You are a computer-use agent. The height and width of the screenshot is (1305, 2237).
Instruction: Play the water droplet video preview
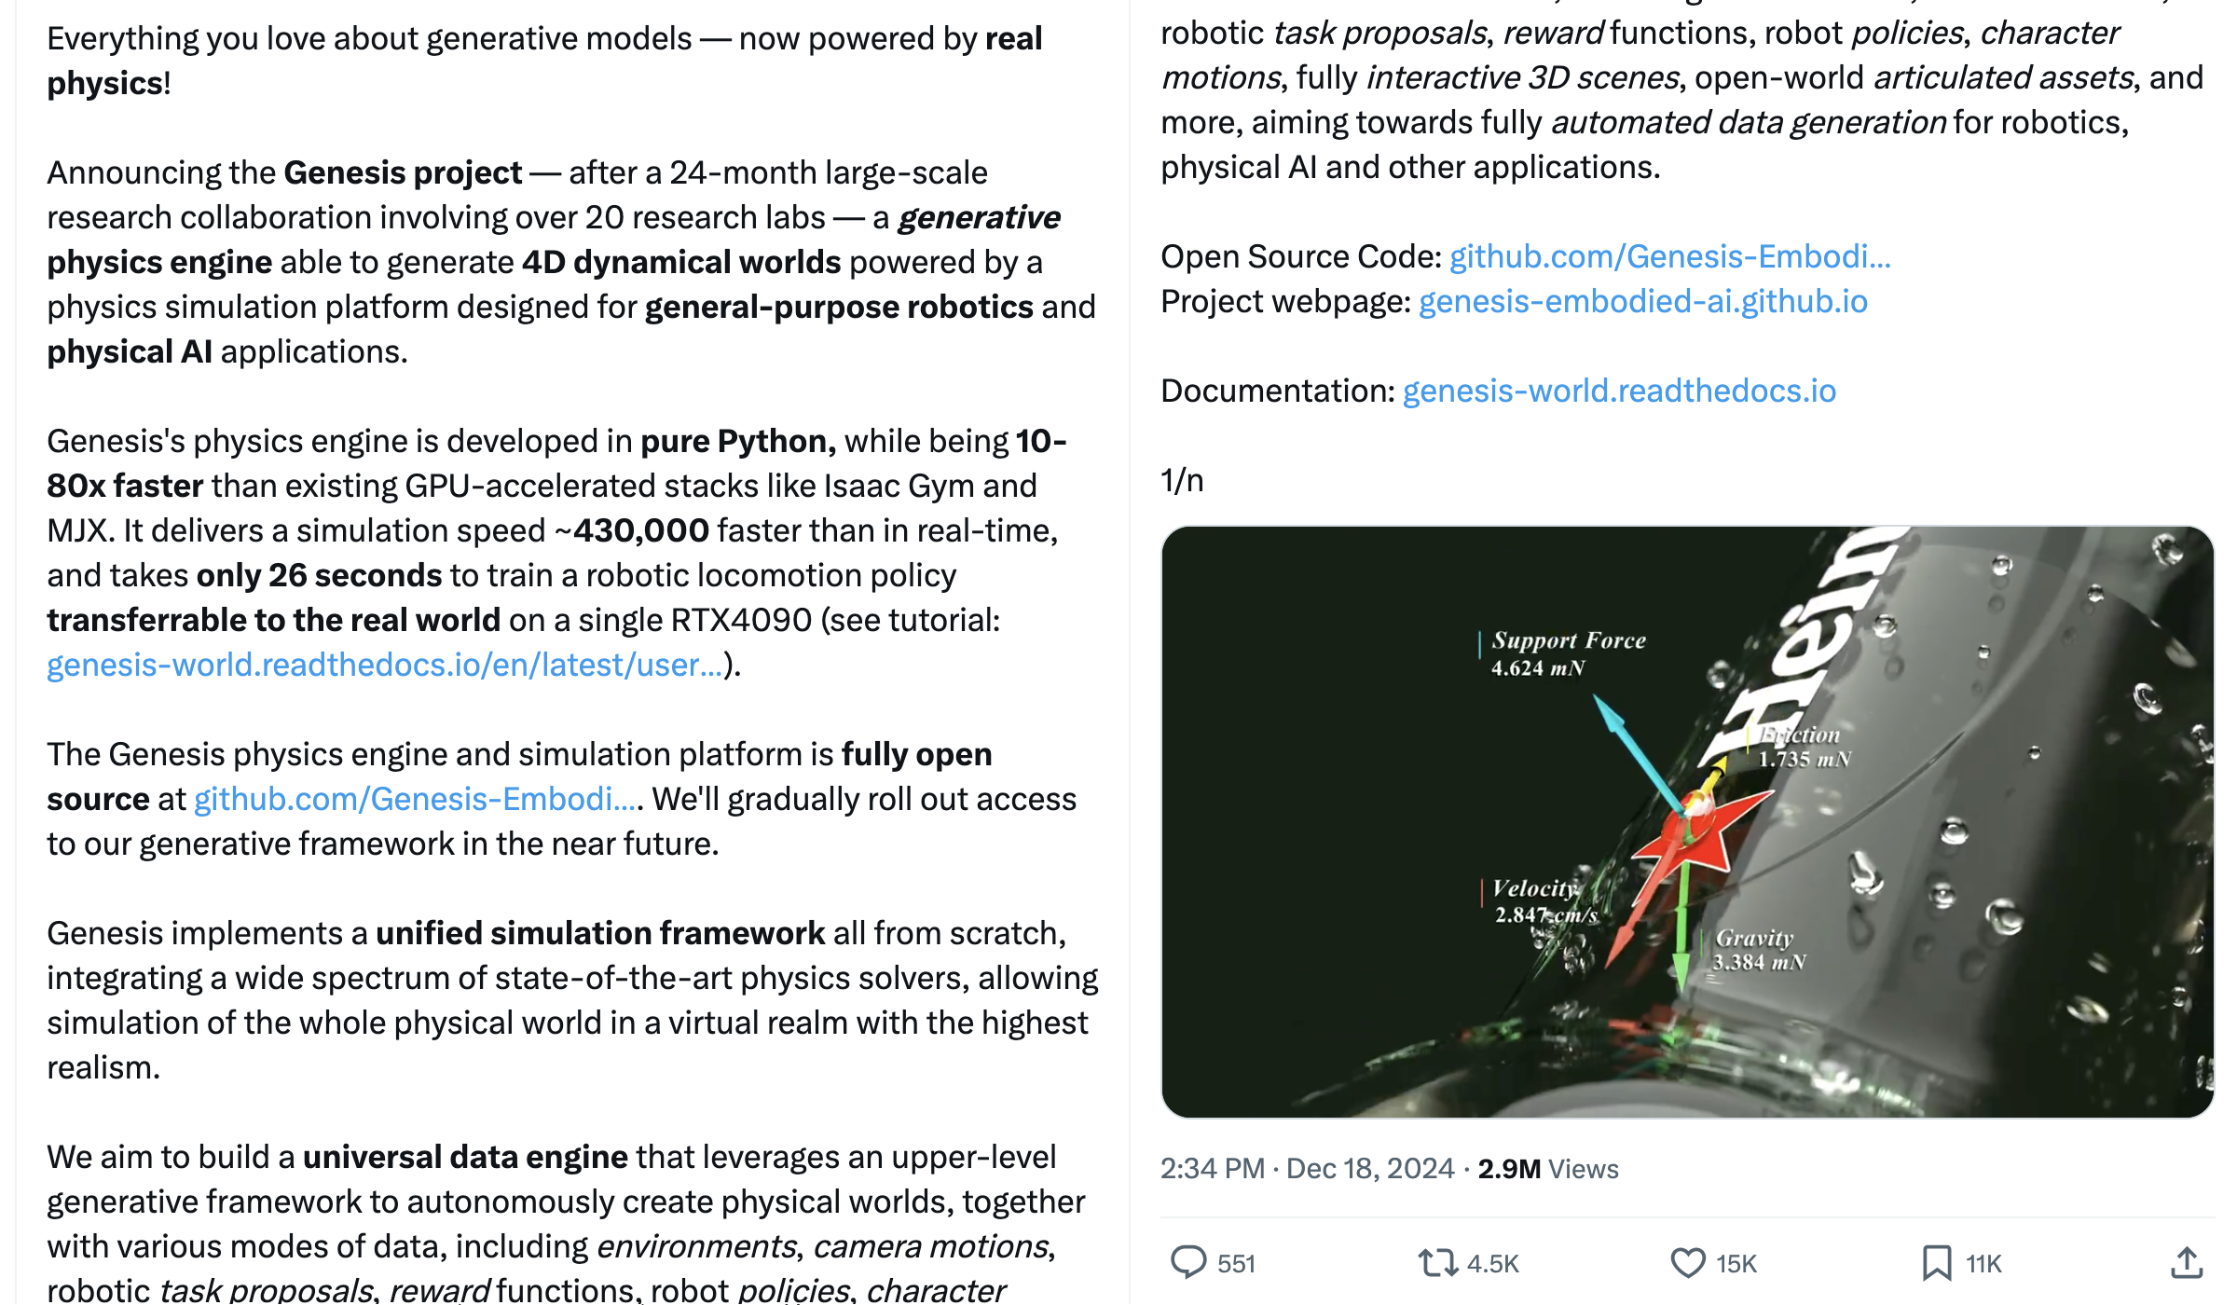(1687, 821)
